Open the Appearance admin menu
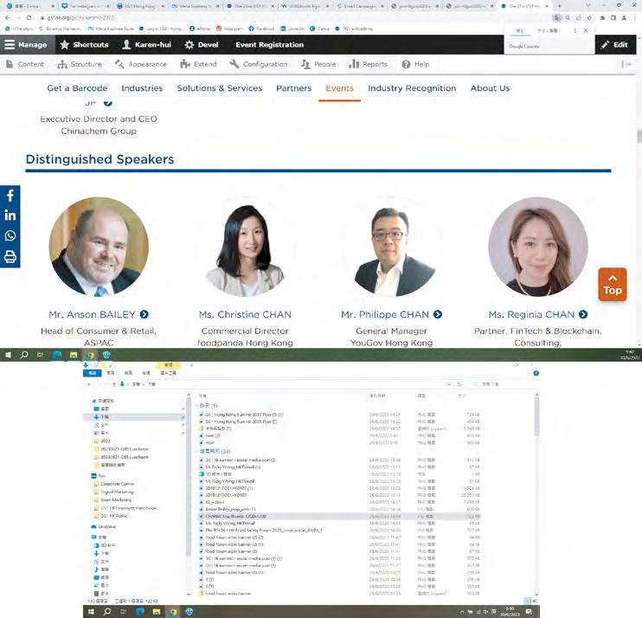The width and height of the screenshot is (642, 618). 141,64
